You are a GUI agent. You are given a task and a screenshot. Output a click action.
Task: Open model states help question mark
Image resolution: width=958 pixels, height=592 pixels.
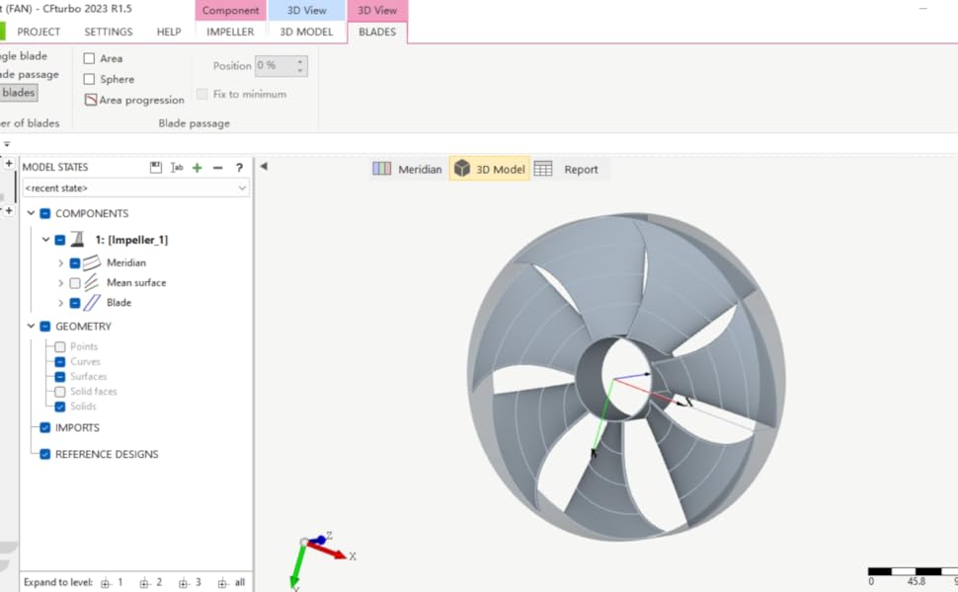click(x=239, y=168)
